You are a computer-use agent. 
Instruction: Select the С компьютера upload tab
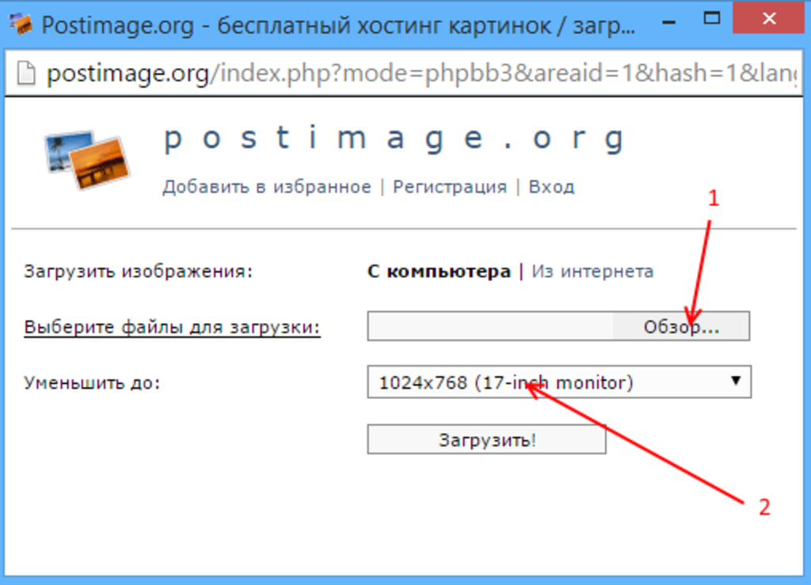coord(439,272)
